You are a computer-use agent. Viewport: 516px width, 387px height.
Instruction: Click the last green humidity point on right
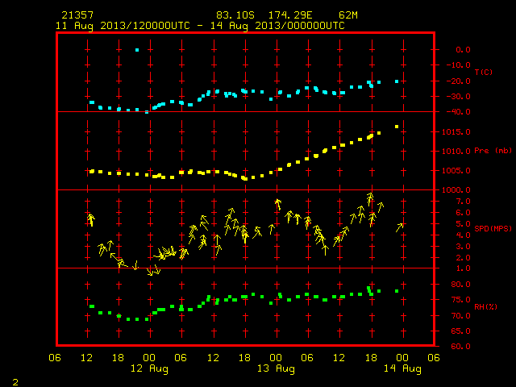pos(397,291)
